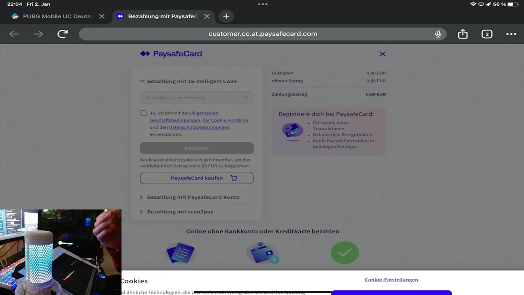The height and width of the screenshot is (295, 524).
Task: Close the PUBG Mobile UC tab
Action: [x=102, y=16]
